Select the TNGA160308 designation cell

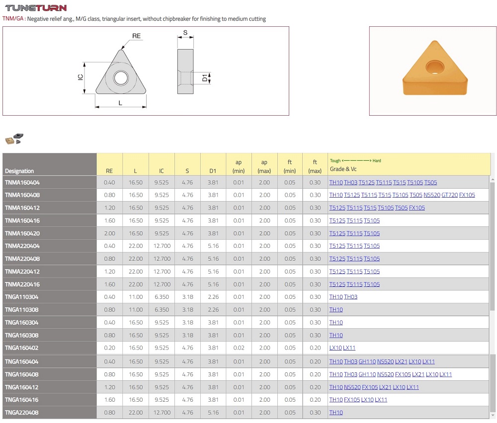click(x=49, y=335)
